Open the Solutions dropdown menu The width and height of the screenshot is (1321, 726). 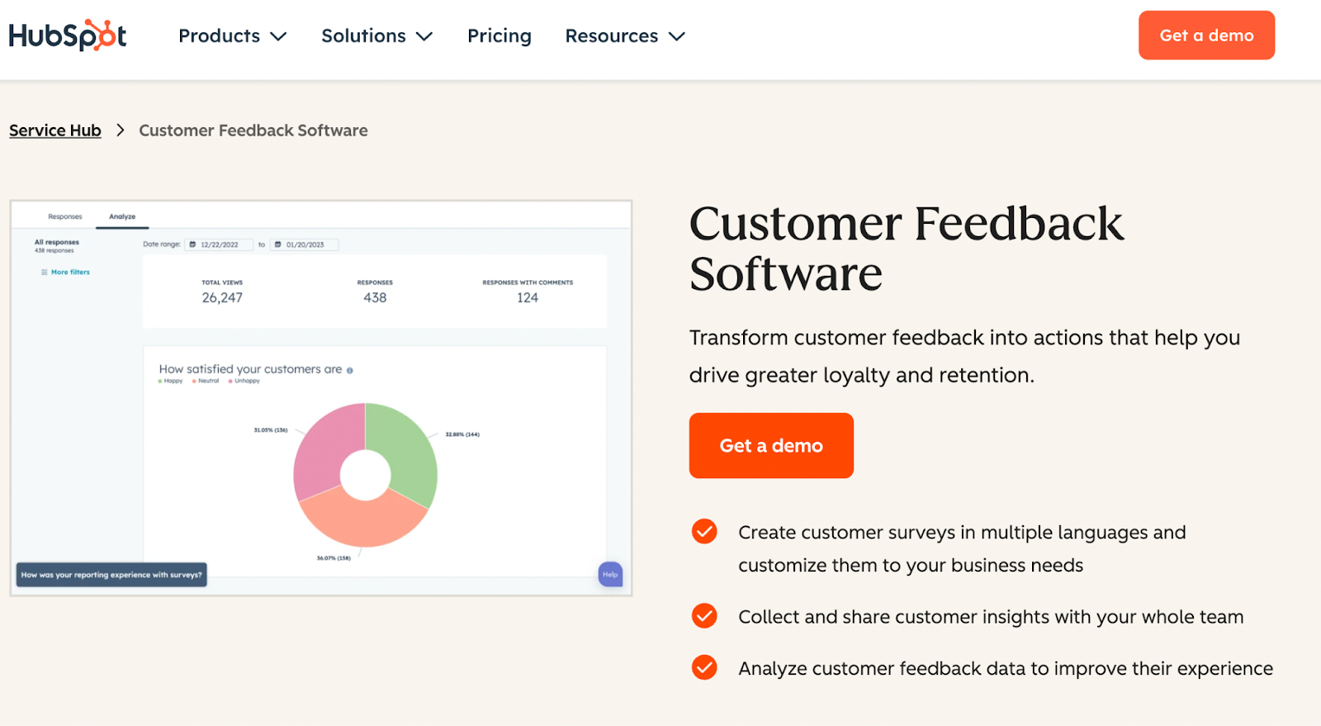[376, 36]
